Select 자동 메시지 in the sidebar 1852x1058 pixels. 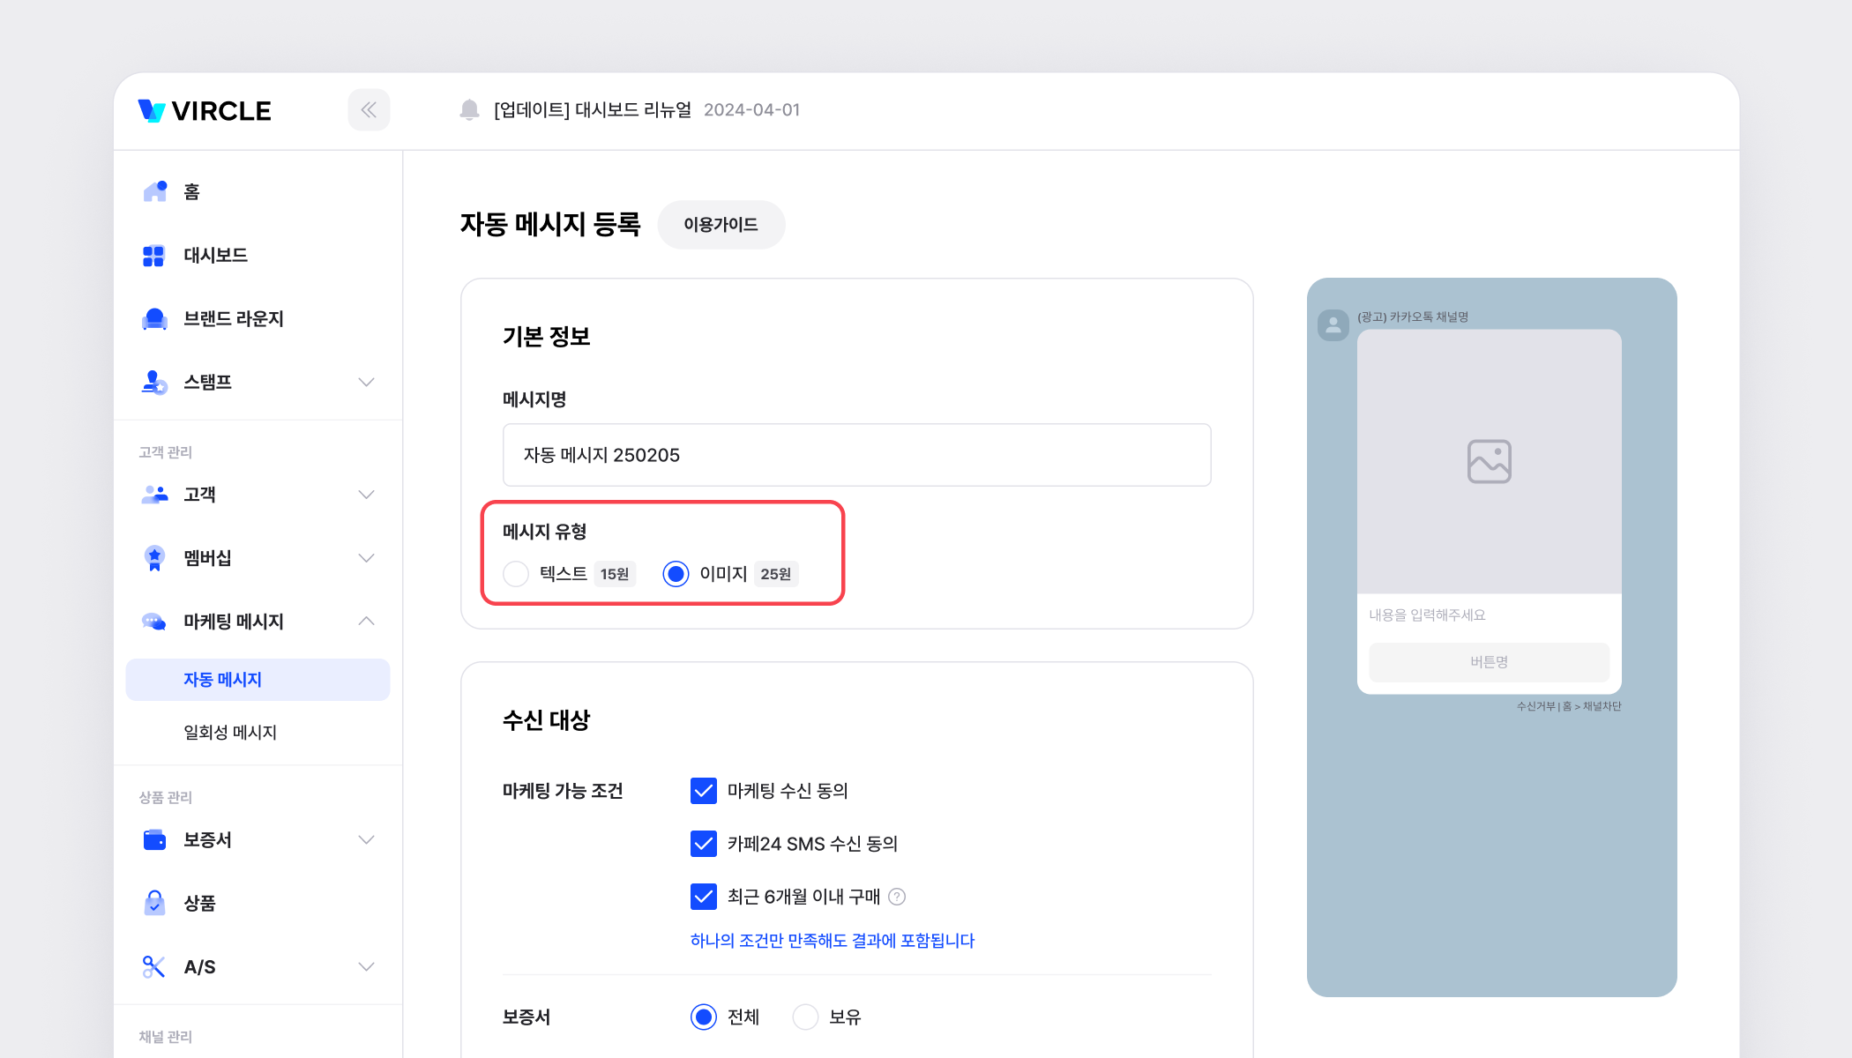pyautogui.click(x=222, y=680)
